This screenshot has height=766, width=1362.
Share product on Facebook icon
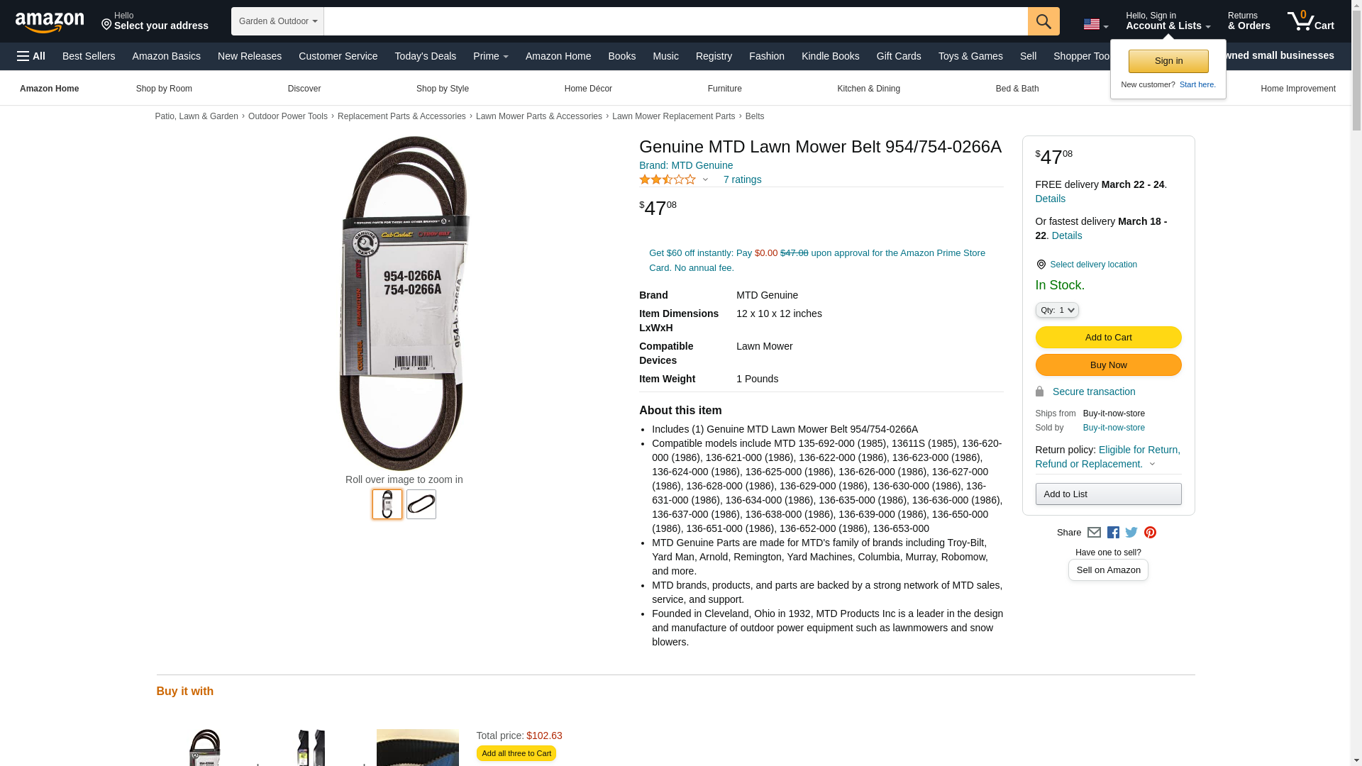click(1113, 533)
